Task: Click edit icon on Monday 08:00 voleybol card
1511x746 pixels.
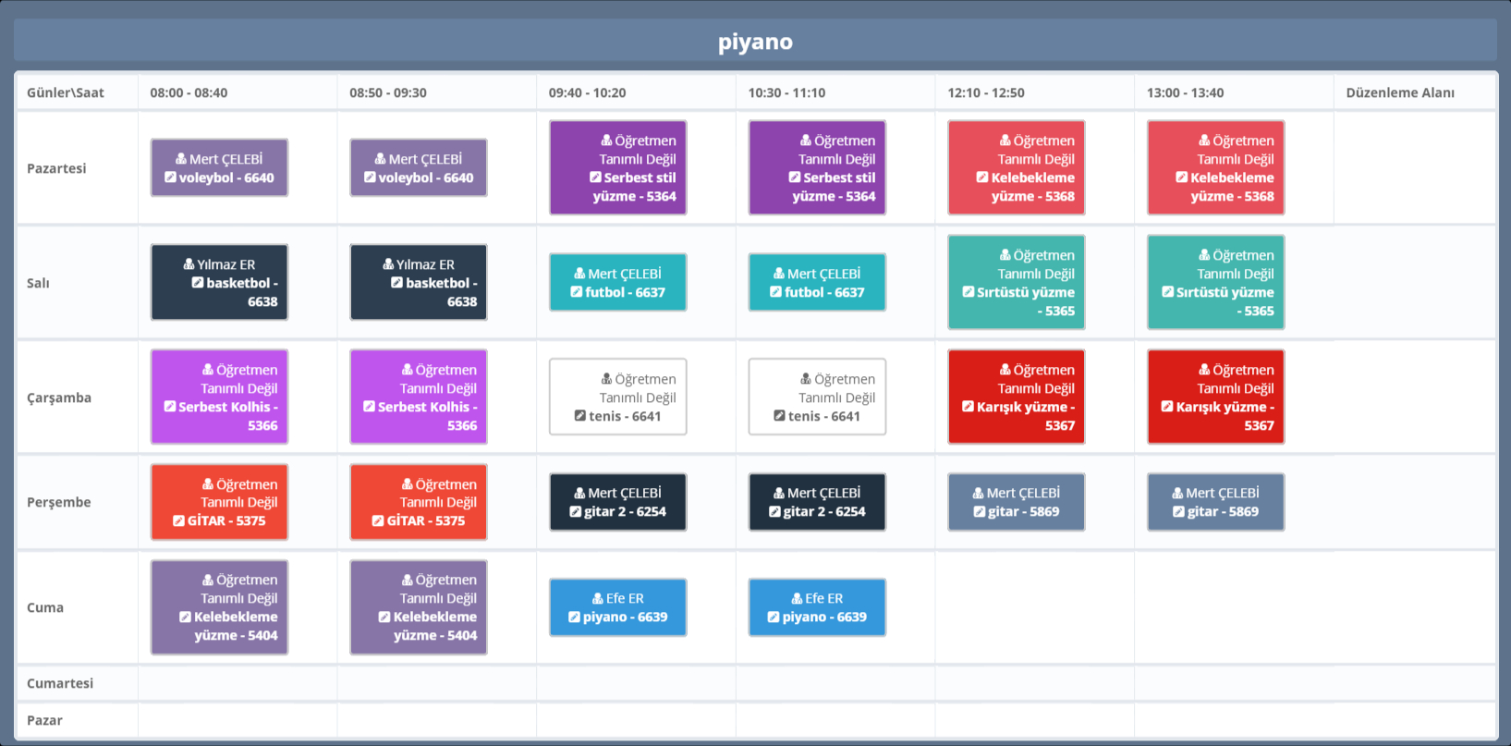Action: coord(170,177)
